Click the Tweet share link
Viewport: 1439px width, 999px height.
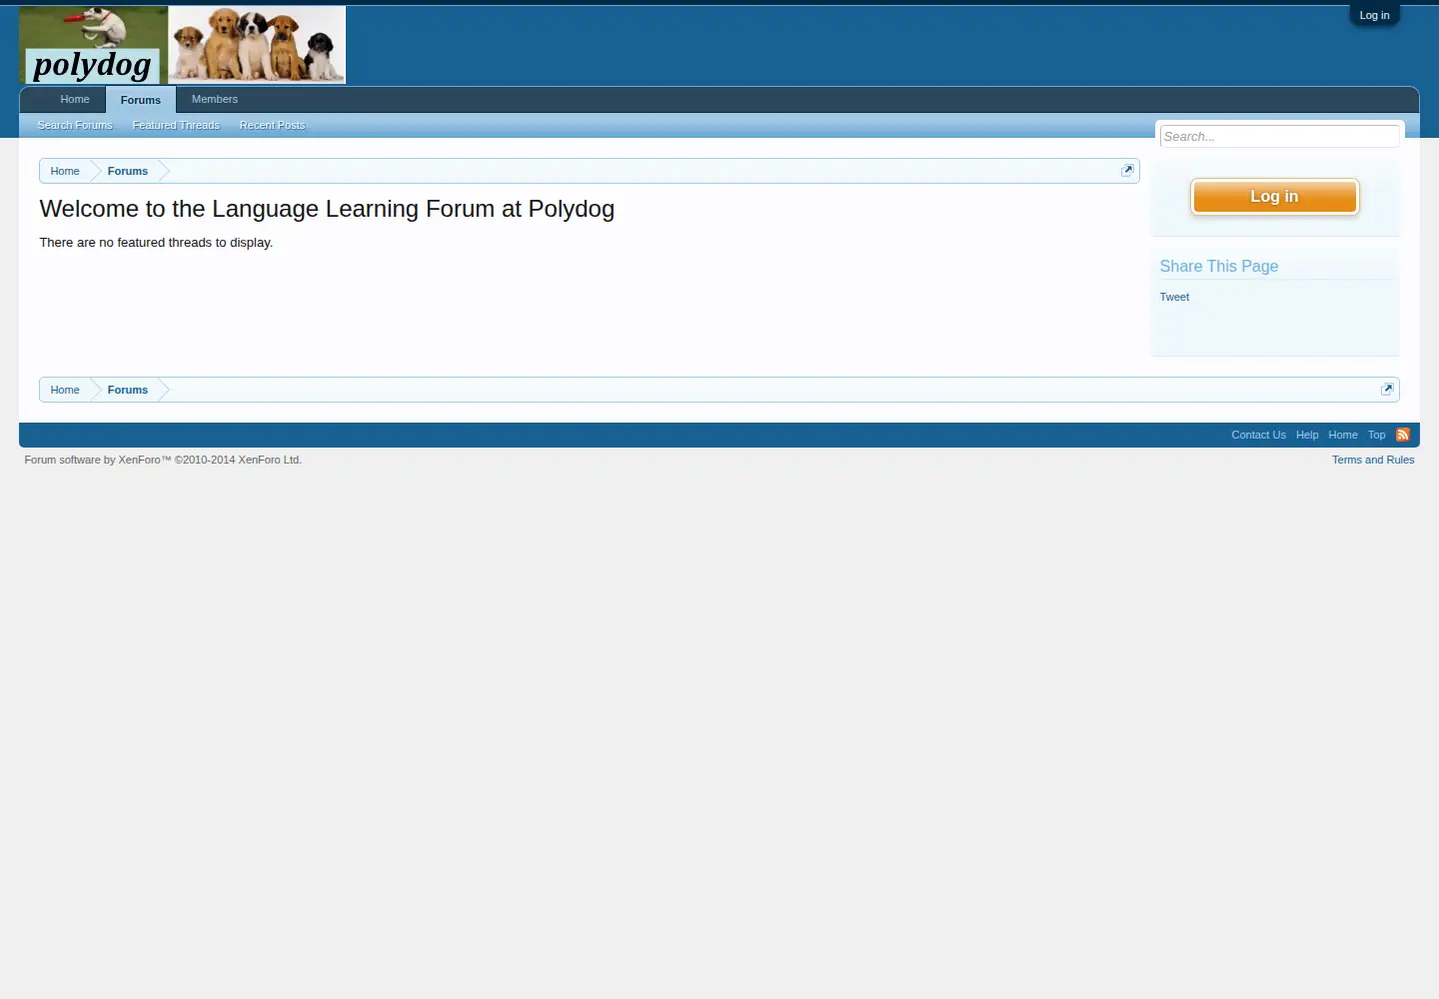click(1174, 298)
